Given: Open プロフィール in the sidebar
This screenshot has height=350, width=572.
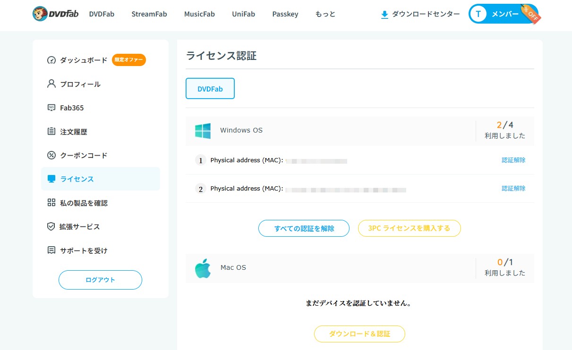Looking at the screenshot, I should coord(80,84).
